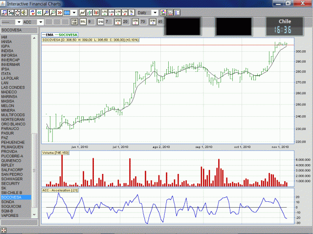Toggle the EMA indicator button
The image size is (313, 234).
pos(101,21)
